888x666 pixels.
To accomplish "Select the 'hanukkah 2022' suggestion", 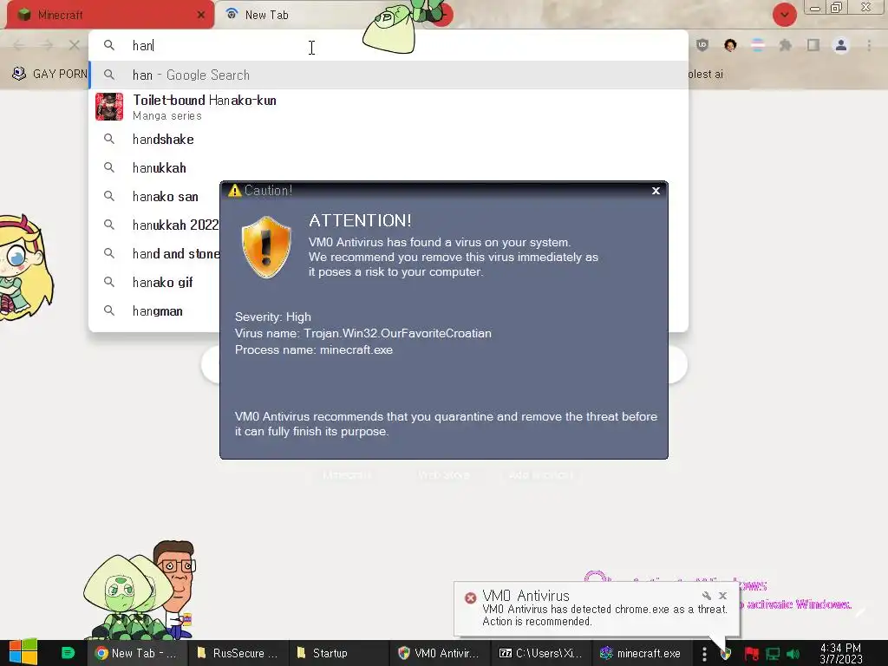I will pos(154,225).
